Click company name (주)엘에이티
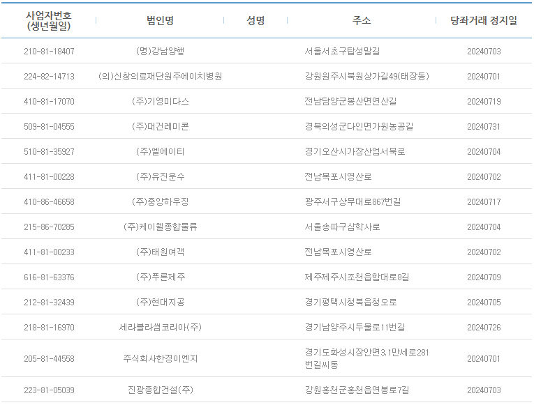534x405 pixels. coord(160,152)
